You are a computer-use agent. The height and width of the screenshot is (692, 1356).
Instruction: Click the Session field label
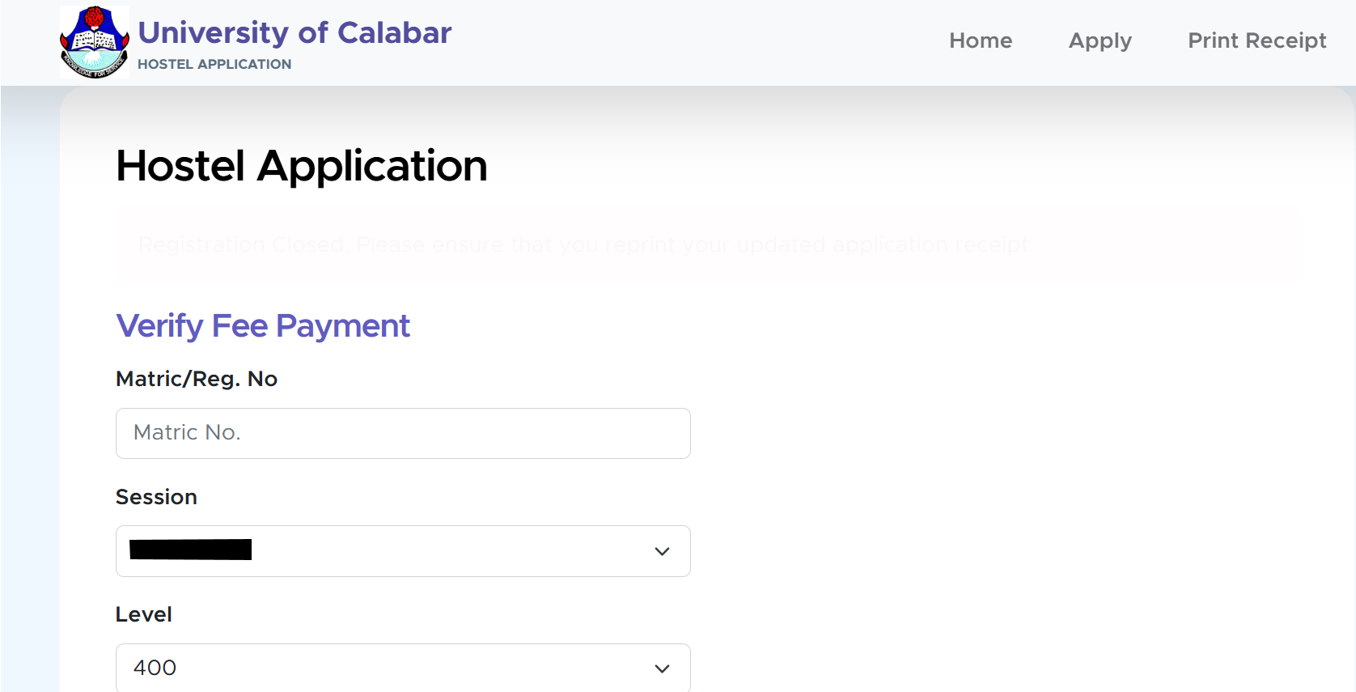tap(156, 497)
